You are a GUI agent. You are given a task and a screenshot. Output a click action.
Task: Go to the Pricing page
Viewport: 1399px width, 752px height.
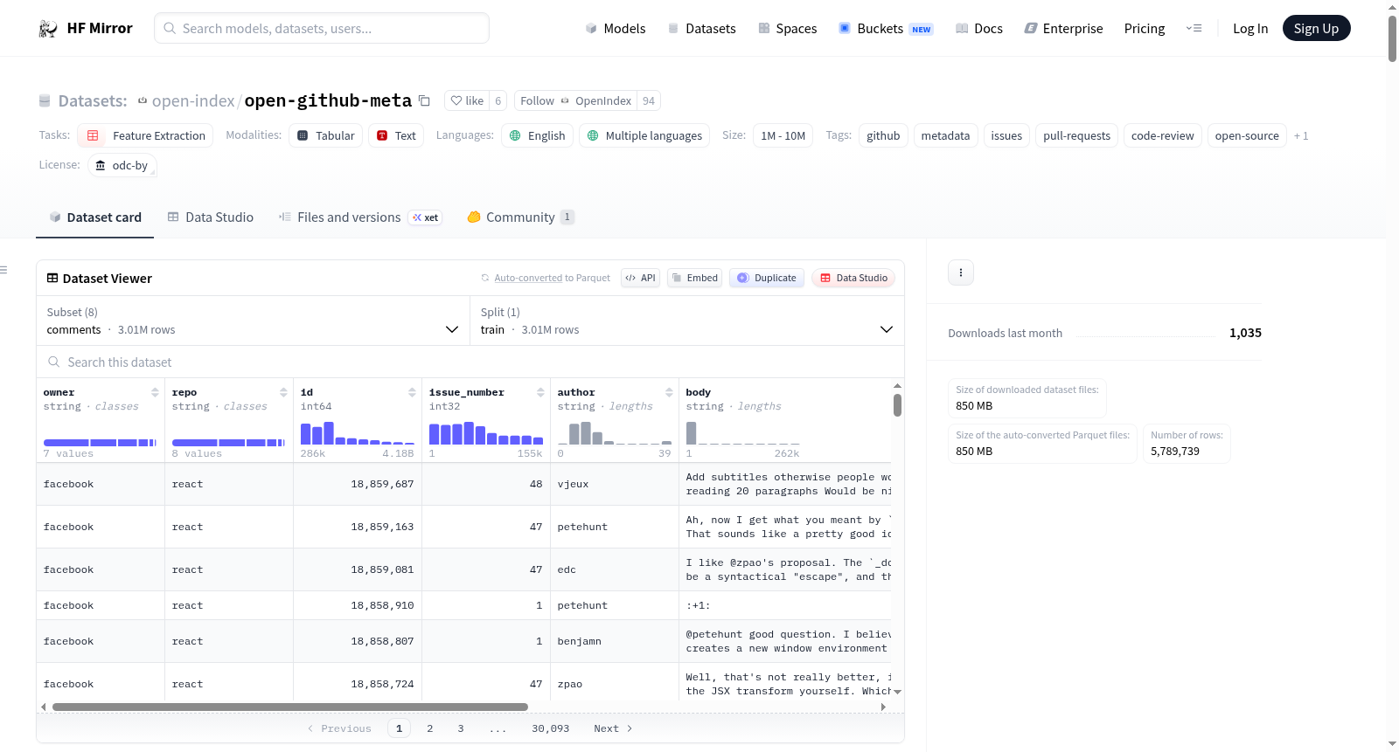click(x=1145, y=29)
